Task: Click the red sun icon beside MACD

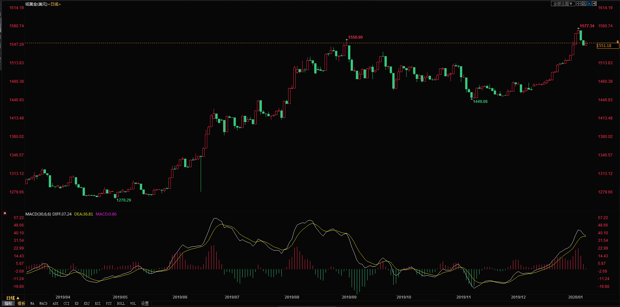Action: click(x=5, y=213)
